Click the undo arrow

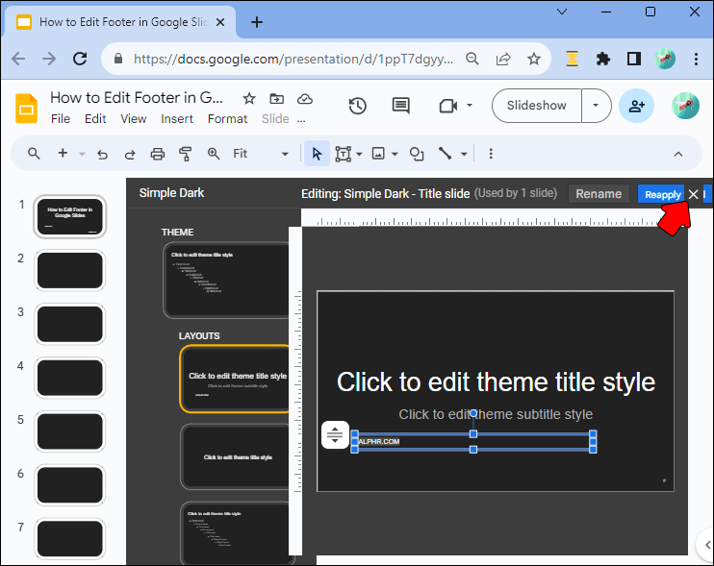tap(104, 154)
